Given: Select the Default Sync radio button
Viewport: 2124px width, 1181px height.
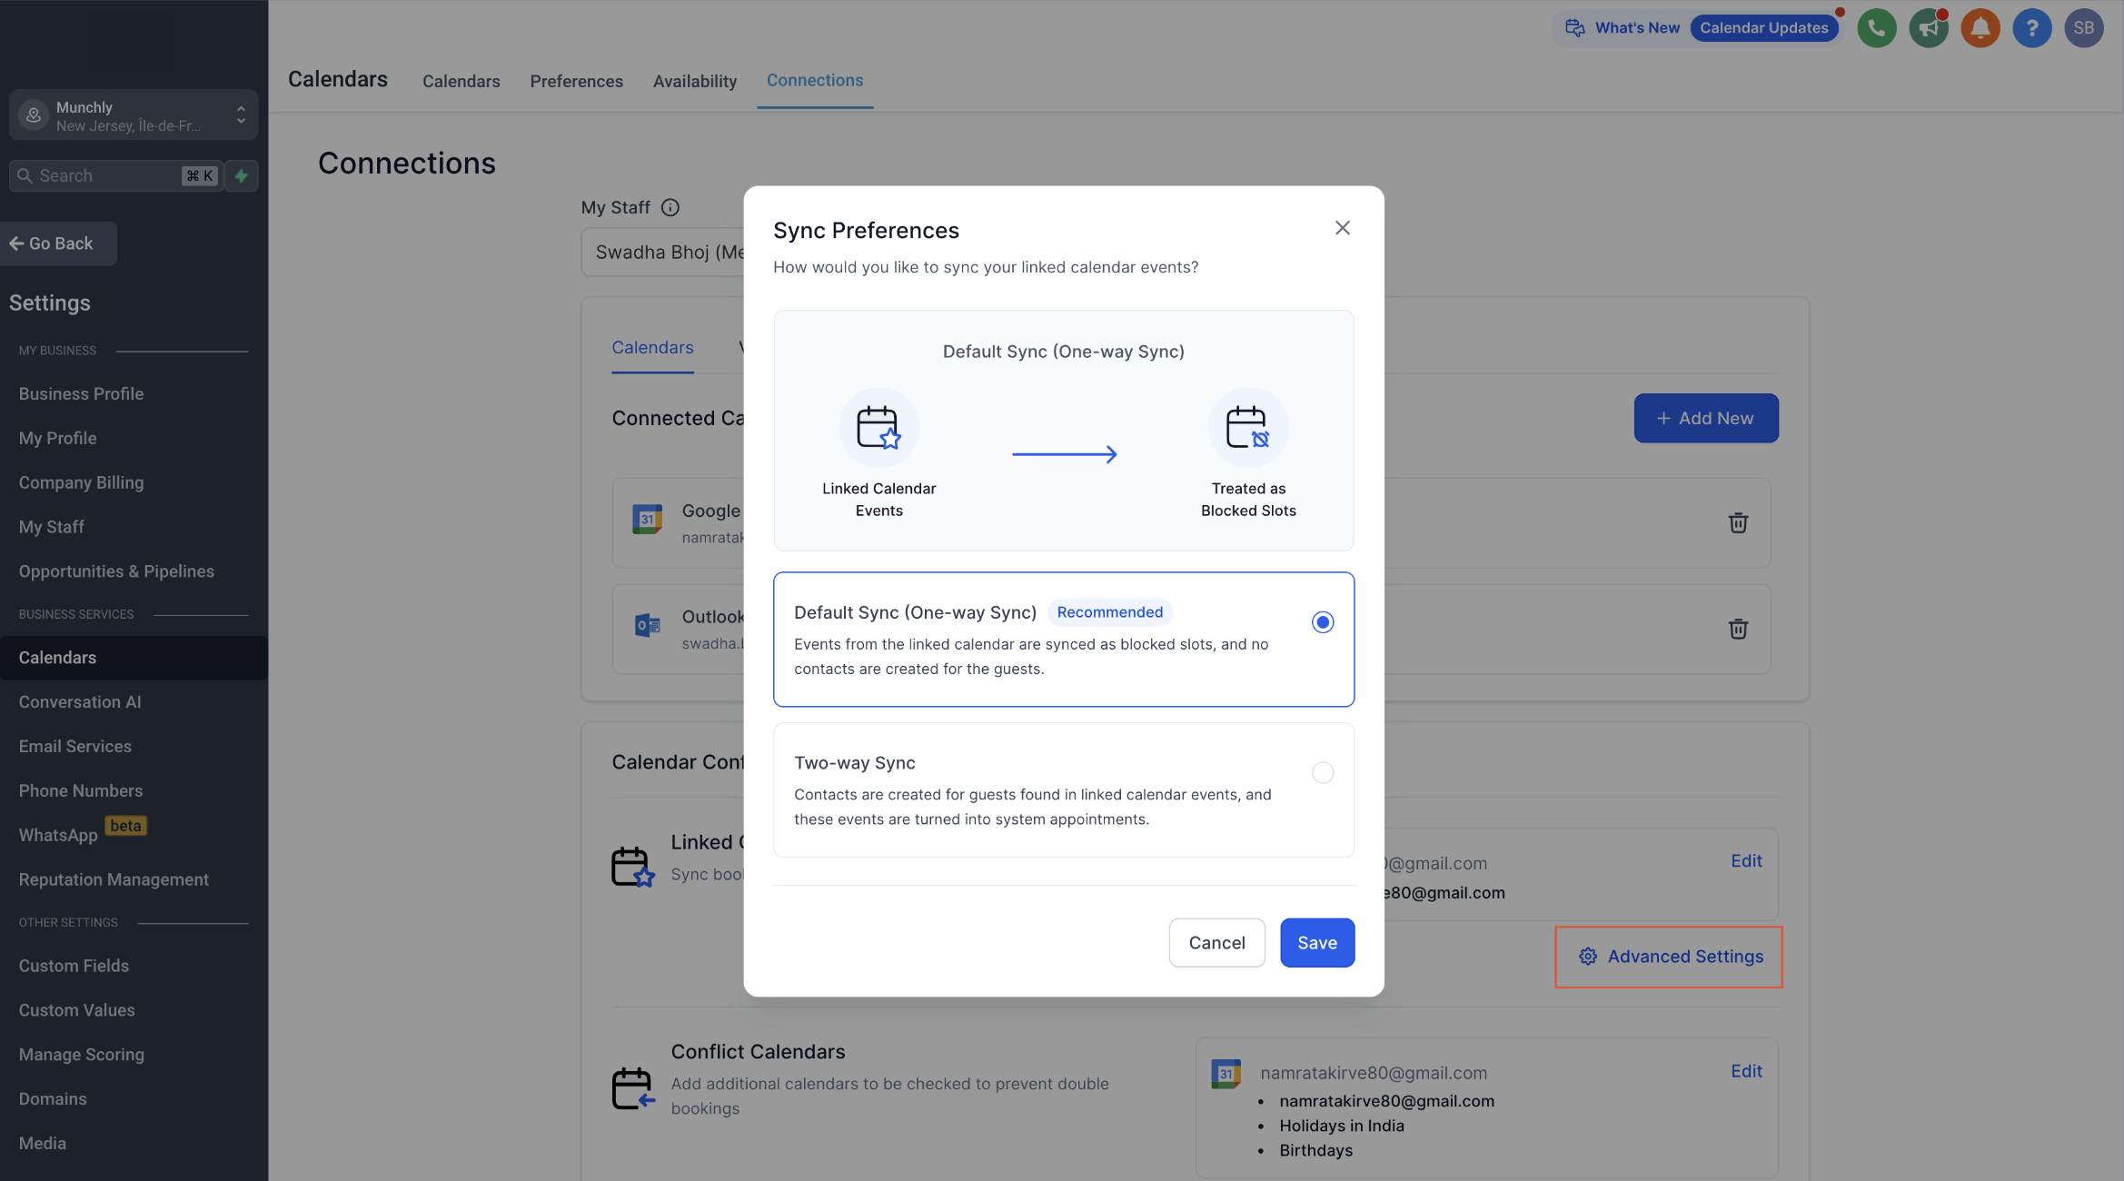Looking at the screenshot, I should [1323, 622].
